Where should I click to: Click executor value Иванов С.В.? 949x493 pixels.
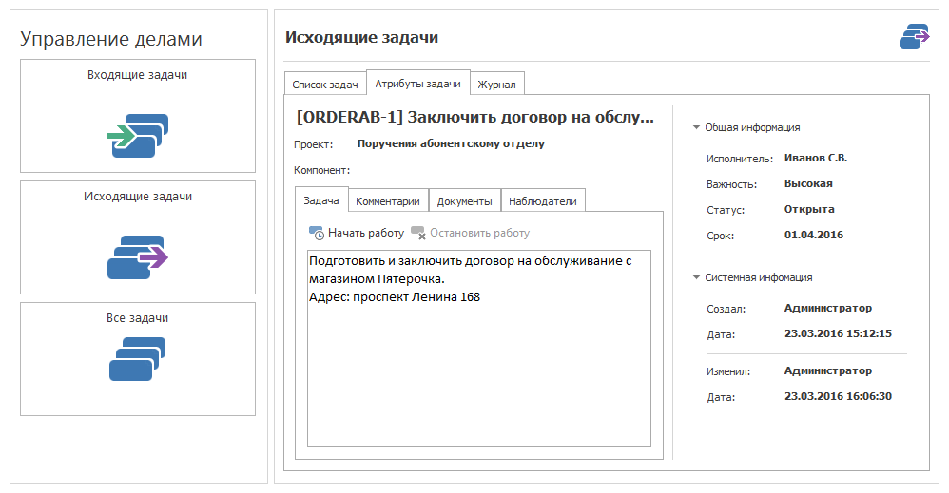(816, 158)
